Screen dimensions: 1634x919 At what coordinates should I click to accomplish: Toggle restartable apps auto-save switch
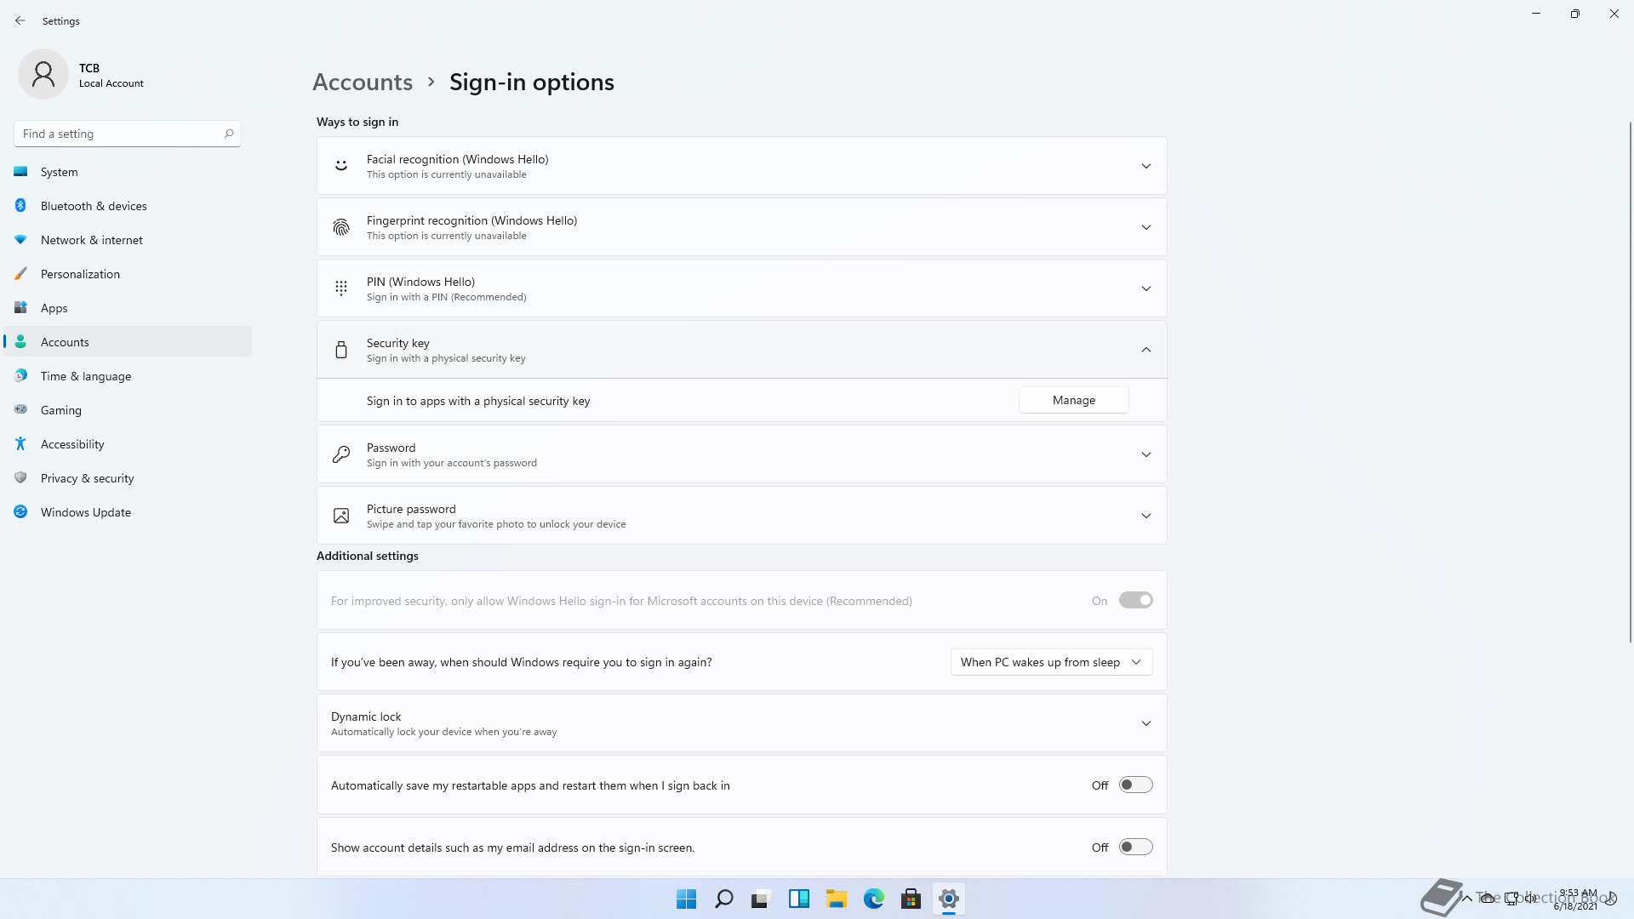(x=1135, y=785)
